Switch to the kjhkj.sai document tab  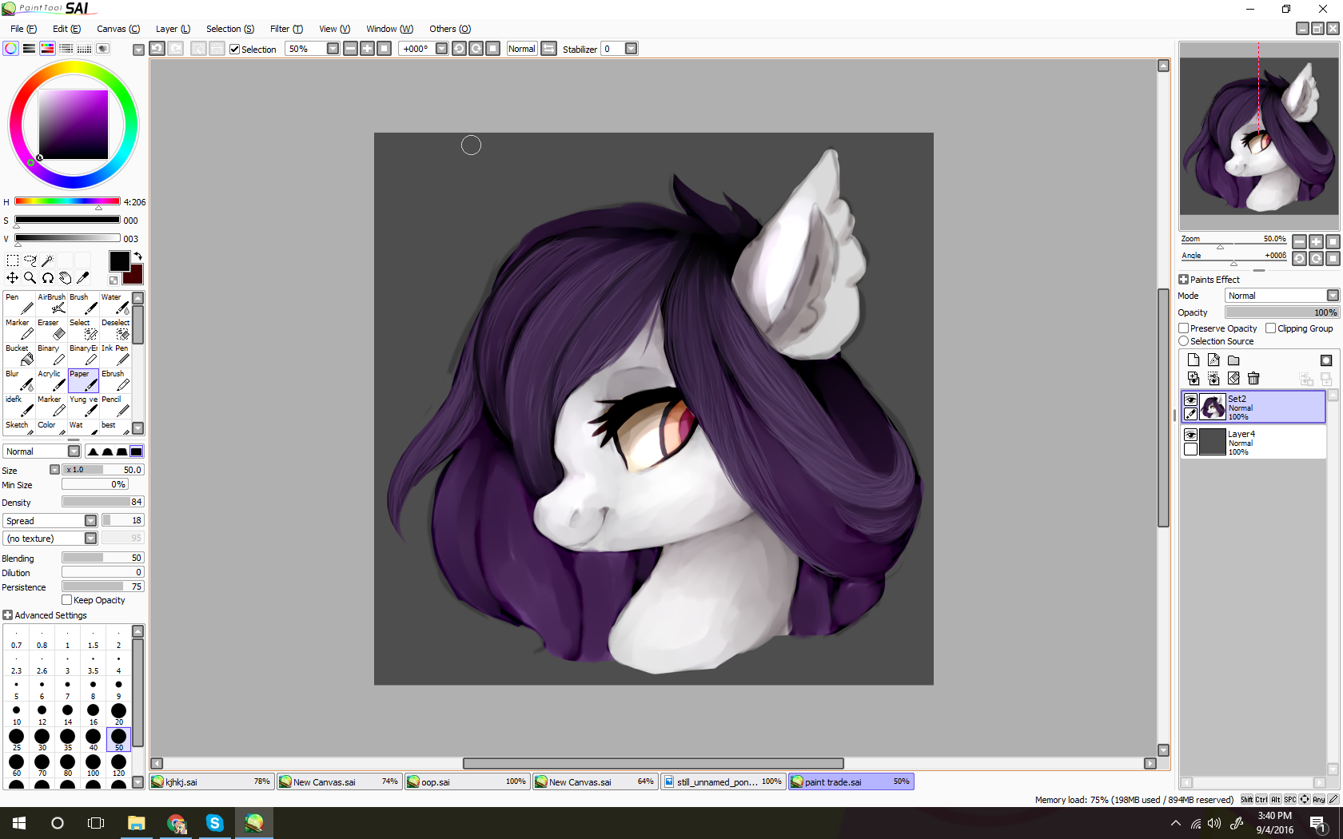pos(211,781)
